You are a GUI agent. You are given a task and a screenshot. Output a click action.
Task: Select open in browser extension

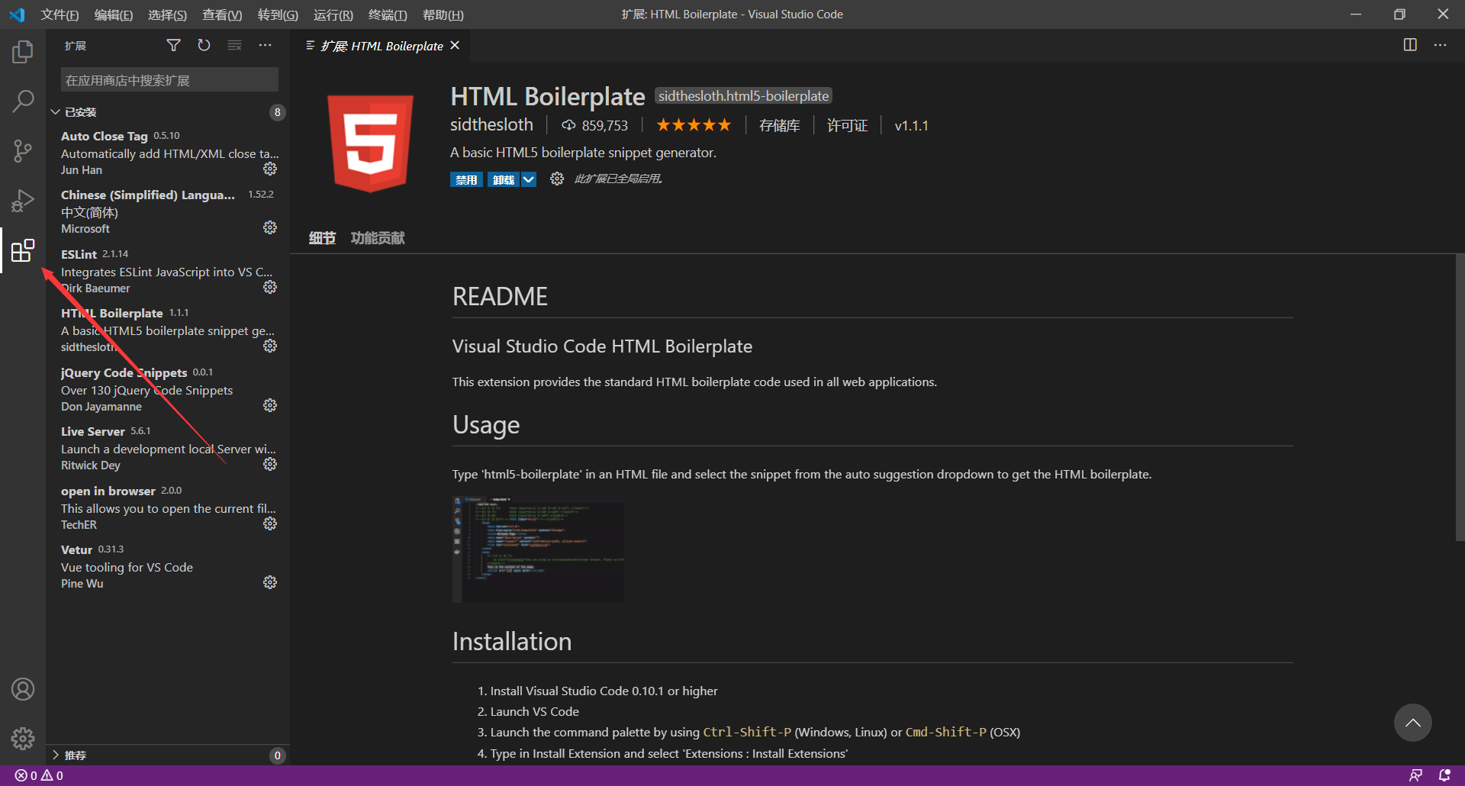pos(168,507)
